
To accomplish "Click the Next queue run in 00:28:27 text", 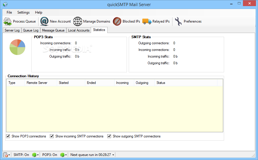I will (x=91, y=155).
